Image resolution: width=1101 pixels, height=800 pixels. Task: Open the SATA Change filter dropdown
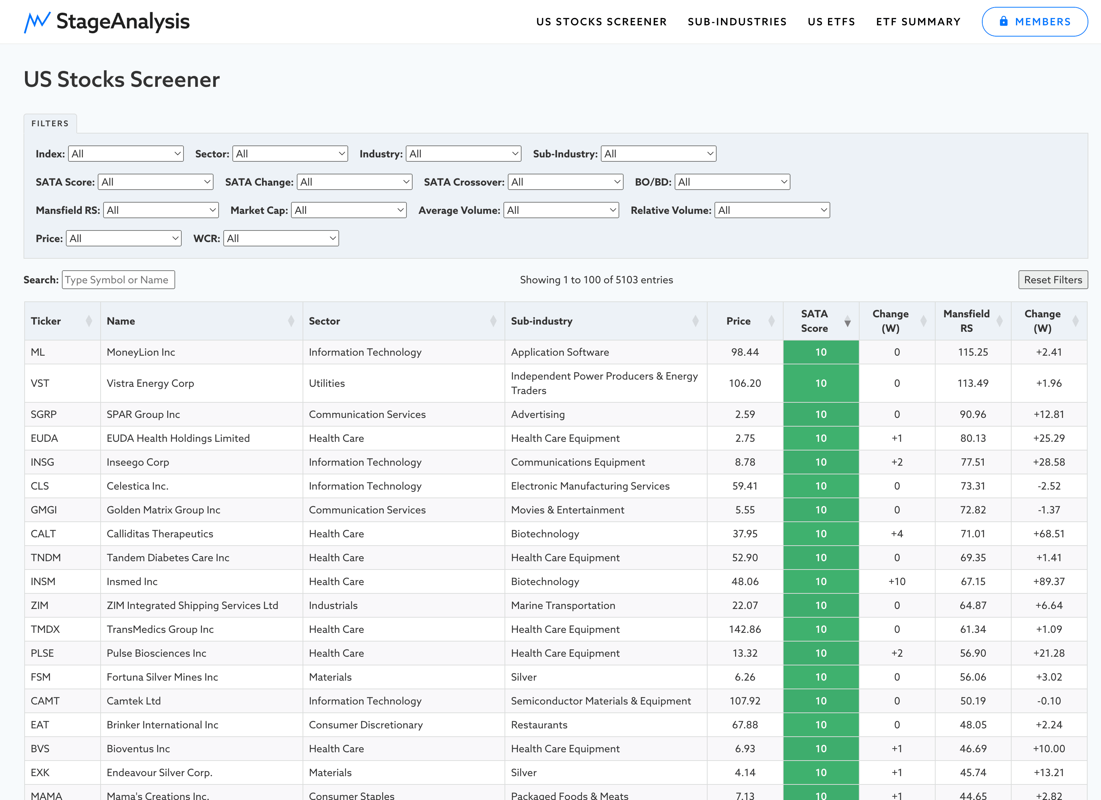click(354, 182)
